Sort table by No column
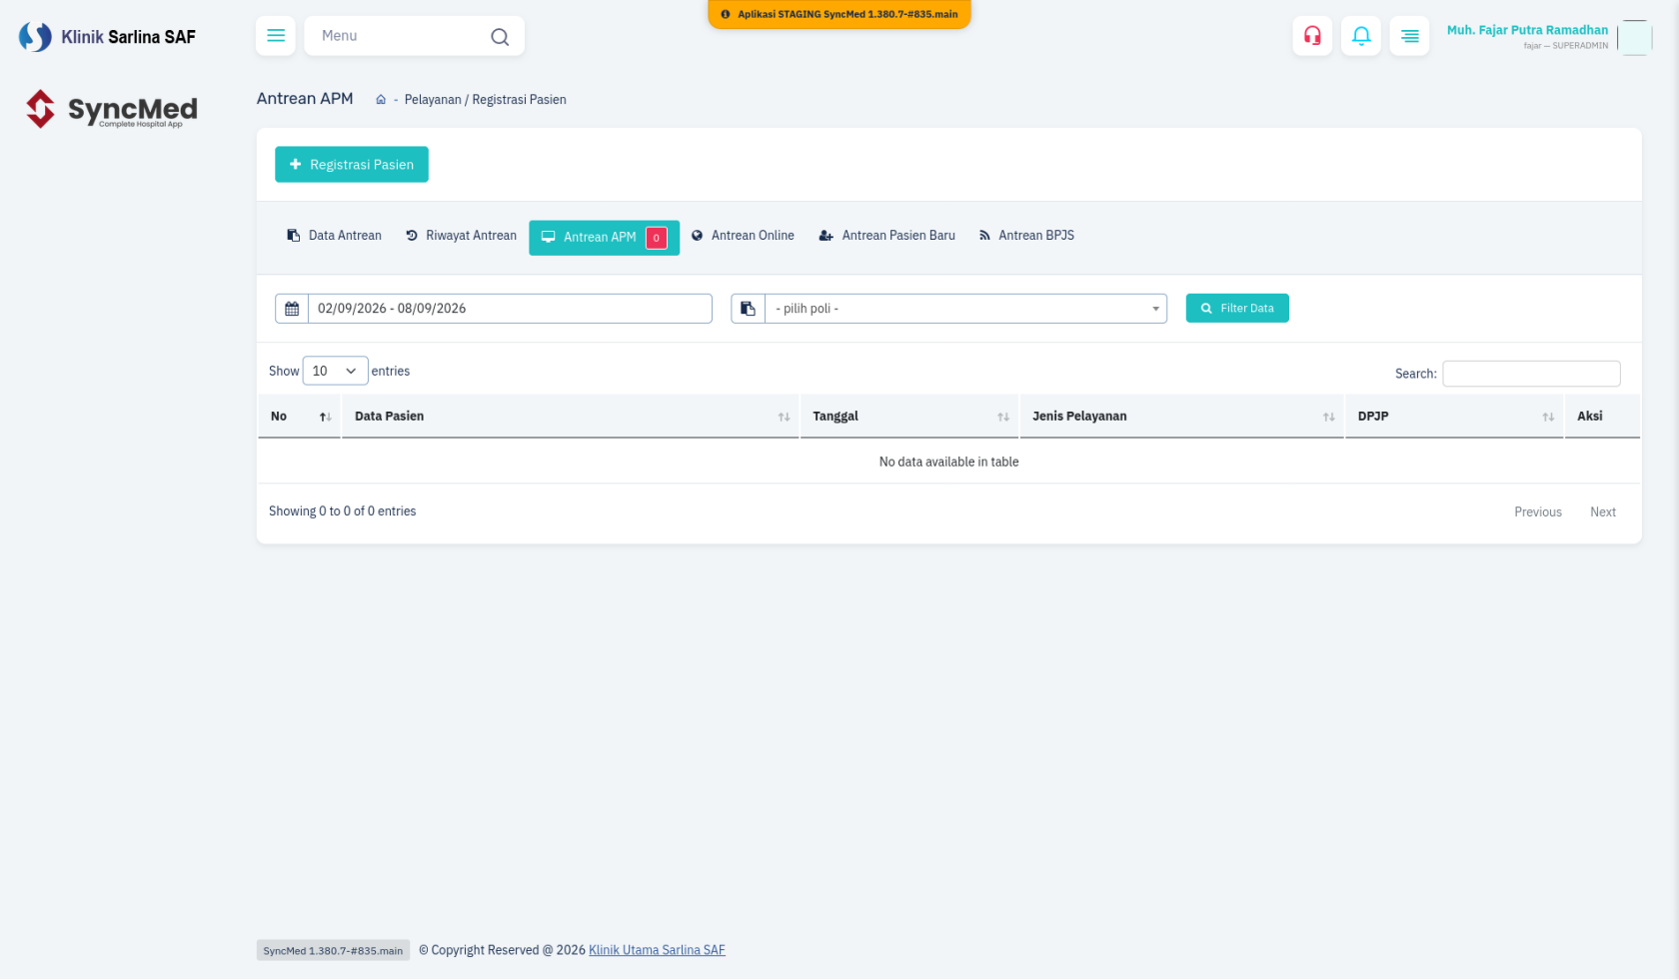The image size is (1679, 980). (299, 417)
